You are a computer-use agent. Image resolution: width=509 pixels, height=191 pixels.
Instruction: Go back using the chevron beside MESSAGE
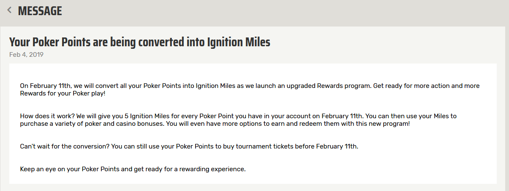coord(9,11)
